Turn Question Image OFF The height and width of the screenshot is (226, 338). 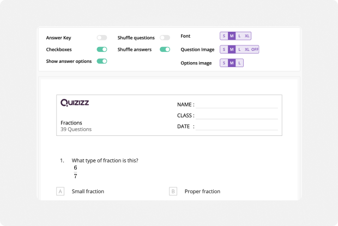point(255,50)
